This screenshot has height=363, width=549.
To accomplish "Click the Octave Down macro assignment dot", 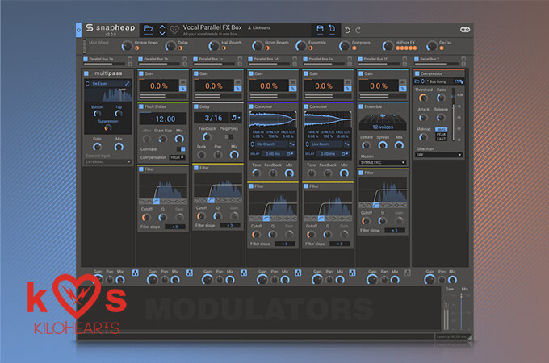I will click(137, 48).
